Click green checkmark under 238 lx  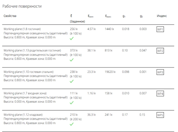pyautogui.click(x=72, y=81)
